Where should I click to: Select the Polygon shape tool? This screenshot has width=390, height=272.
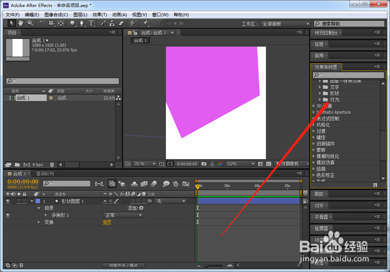pyautogui.click(x=72, y=23)
